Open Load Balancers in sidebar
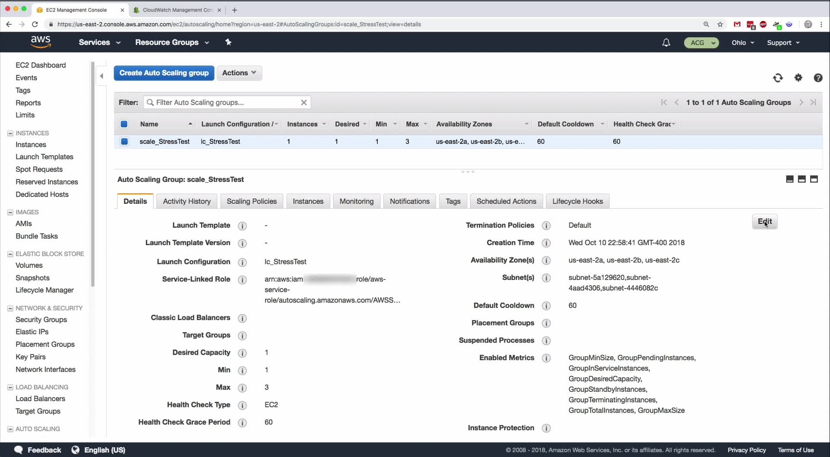 (x=40, y=399)
